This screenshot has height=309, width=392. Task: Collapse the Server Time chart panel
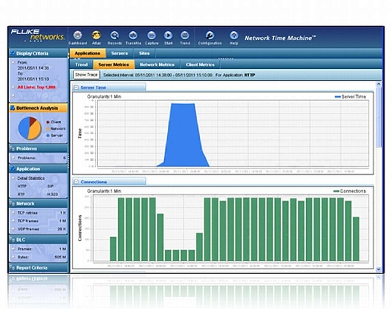pyautogui.click(x=76, y=88)
